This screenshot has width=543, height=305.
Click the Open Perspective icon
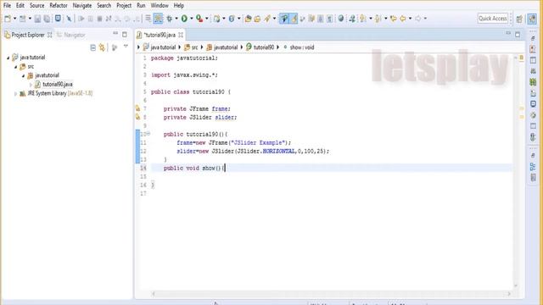point(519,19)
